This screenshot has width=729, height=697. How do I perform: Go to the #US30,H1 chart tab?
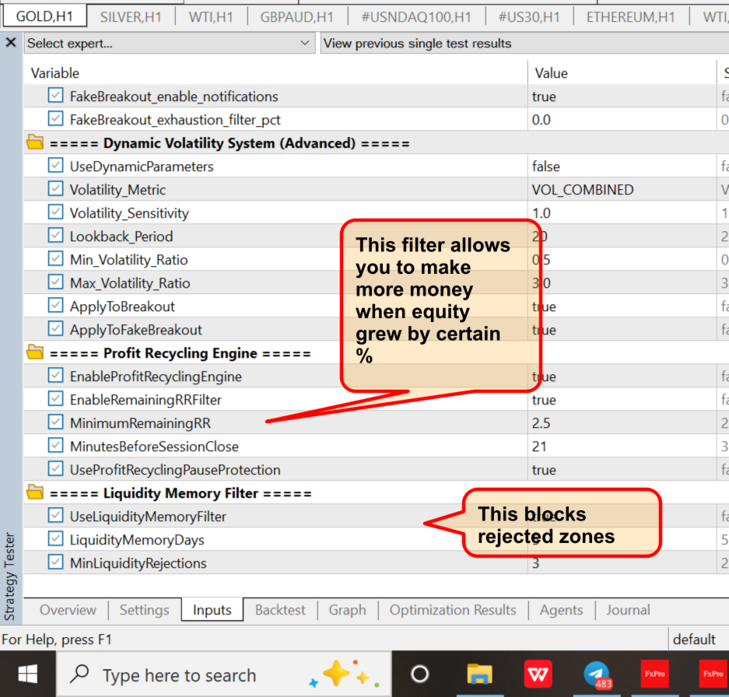[529, 17]
